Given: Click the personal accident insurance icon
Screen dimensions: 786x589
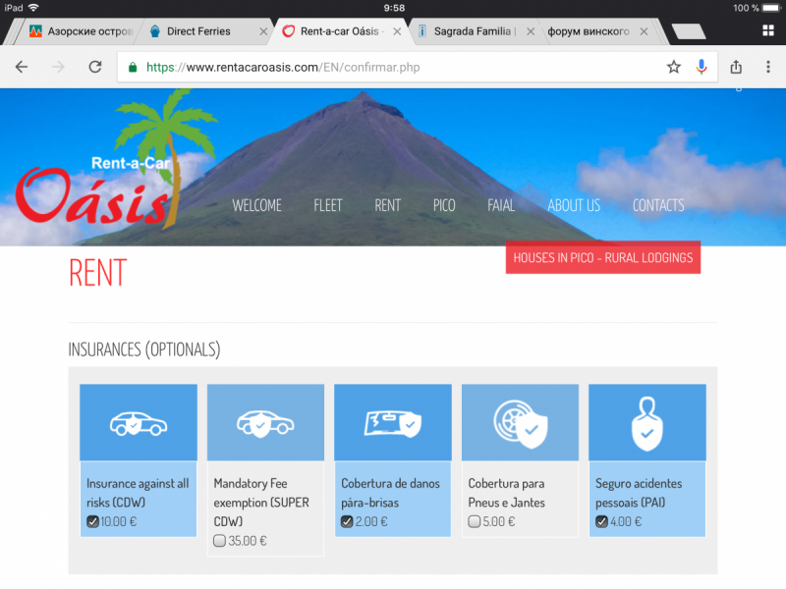Looking at the screenshot, I should pos(646,422).
